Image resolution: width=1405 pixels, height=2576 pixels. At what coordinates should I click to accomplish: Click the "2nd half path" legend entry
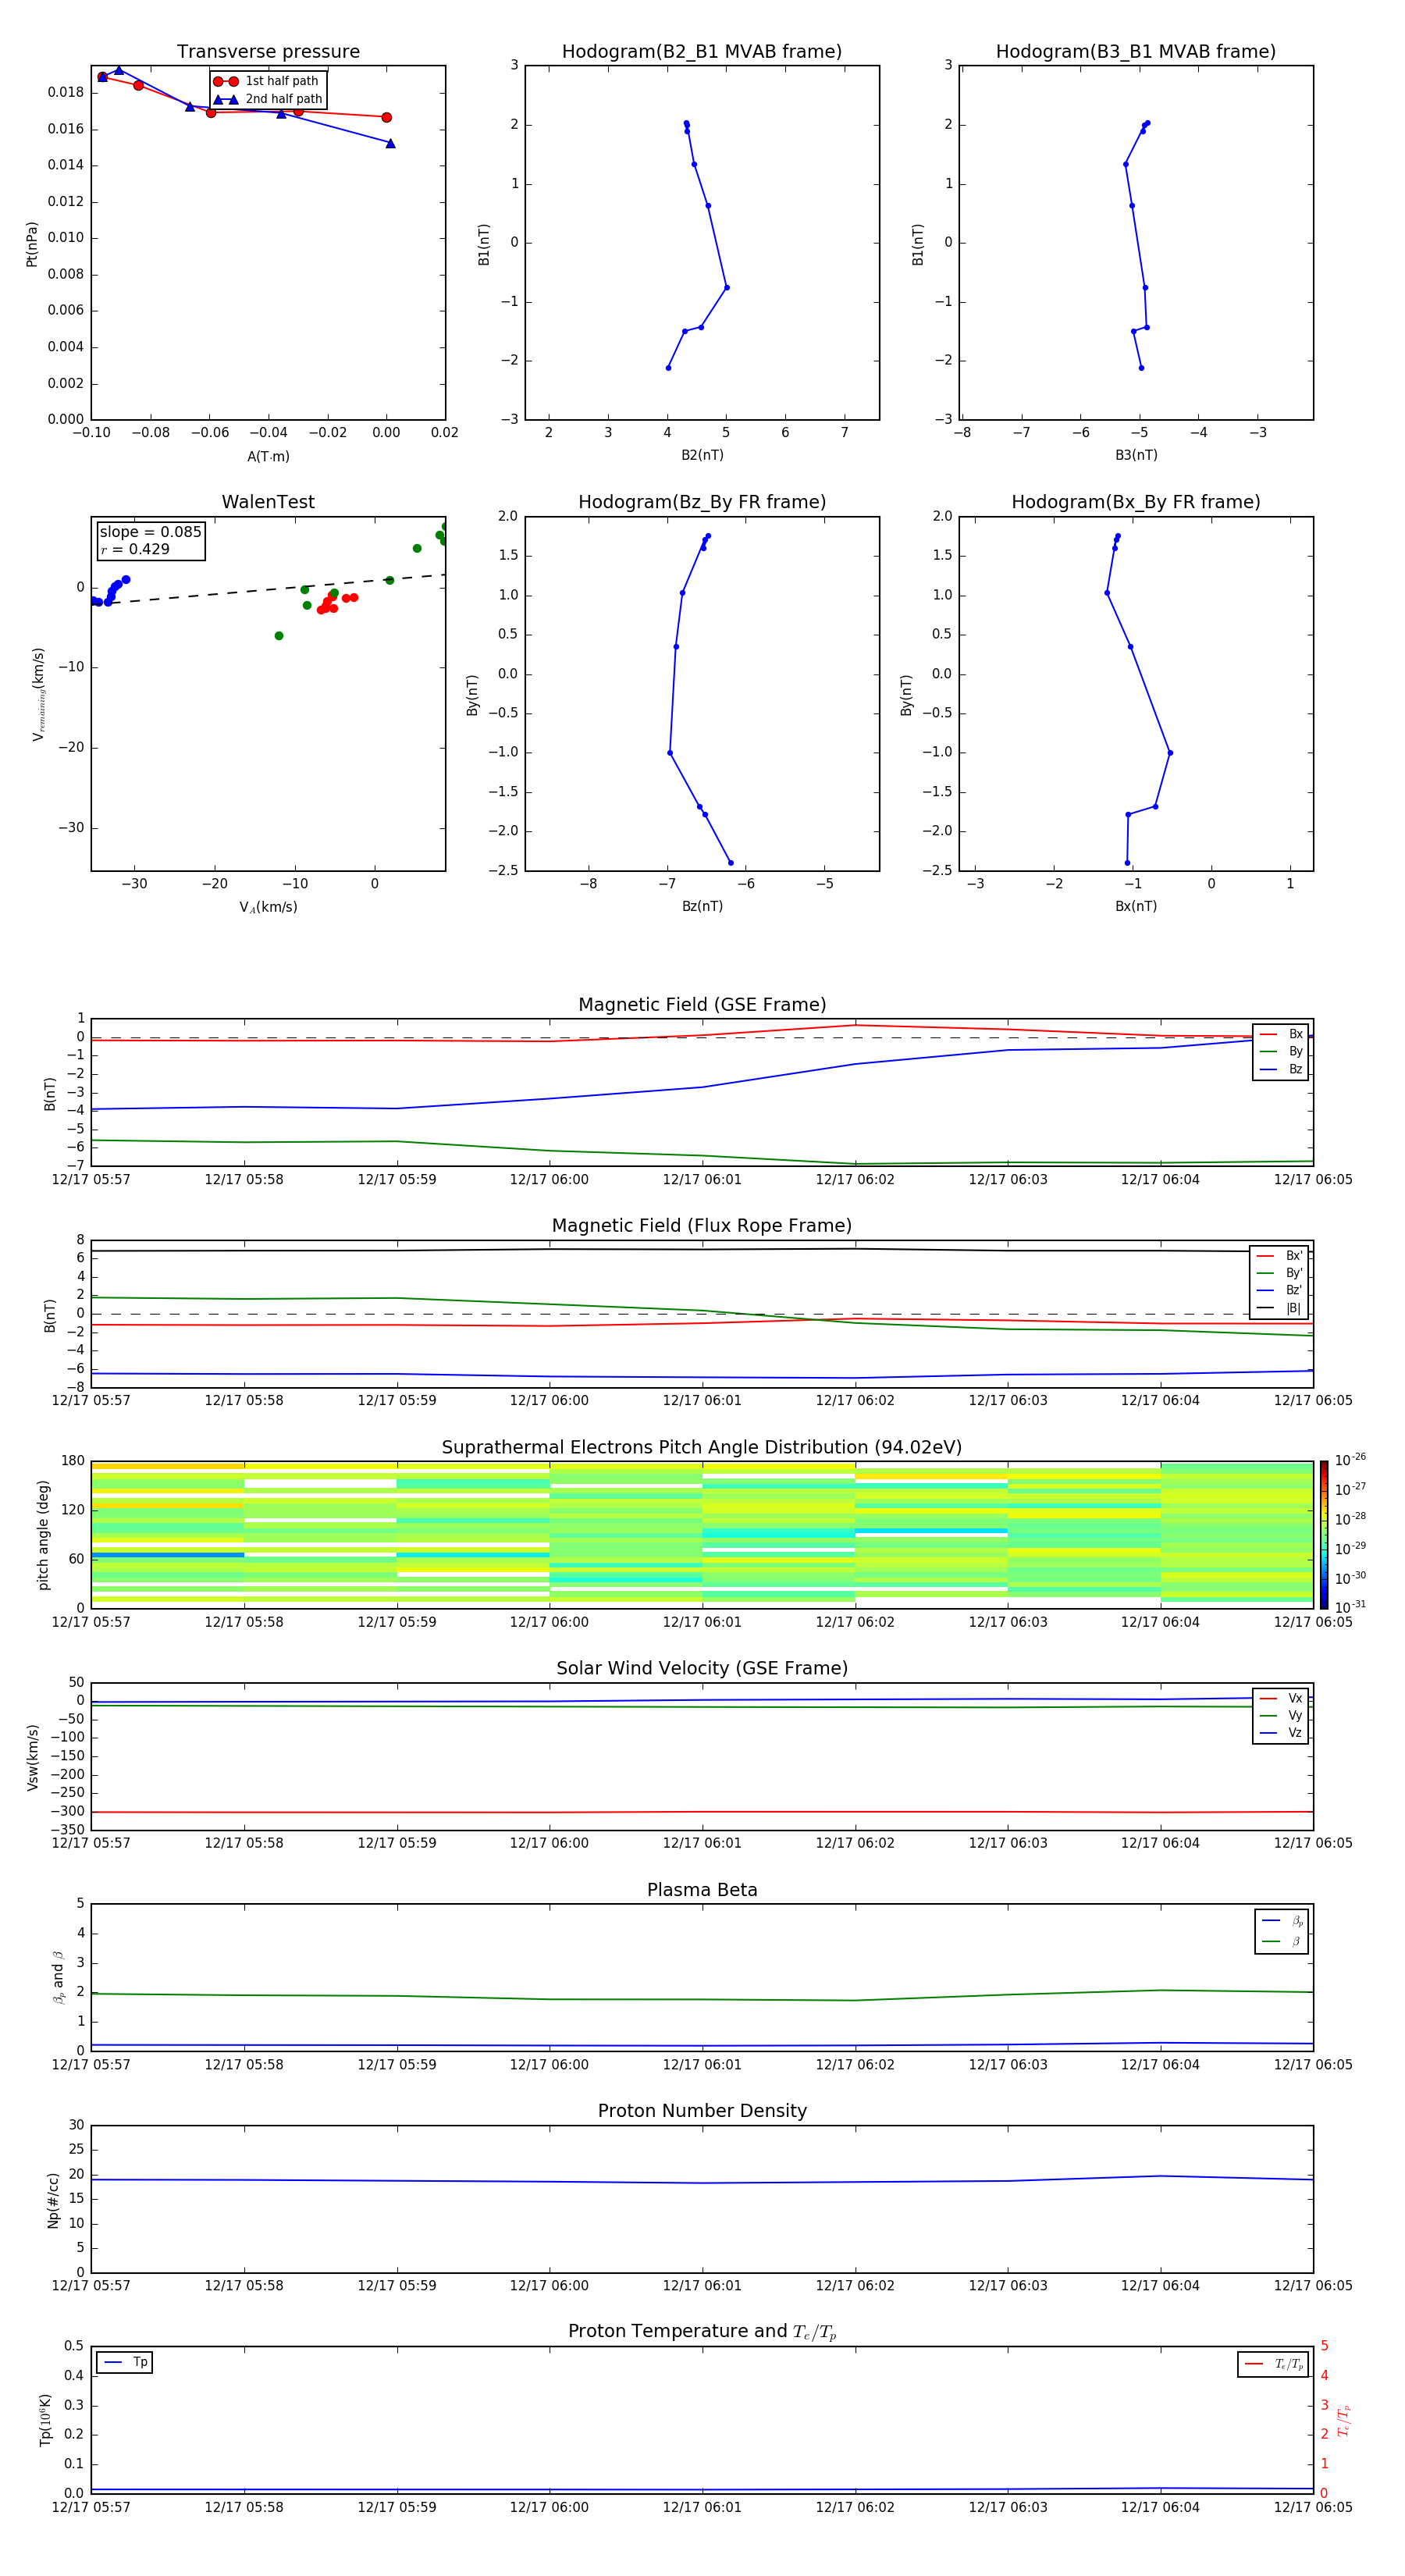[x=268, y=99]
